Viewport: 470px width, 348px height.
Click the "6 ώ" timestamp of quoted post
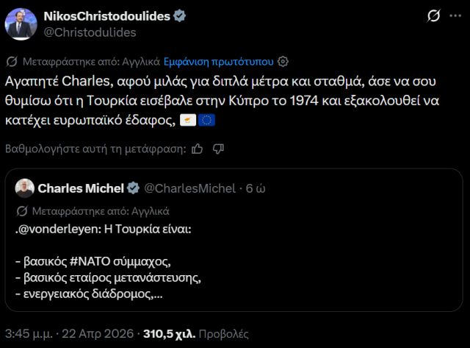click(256, 188)
